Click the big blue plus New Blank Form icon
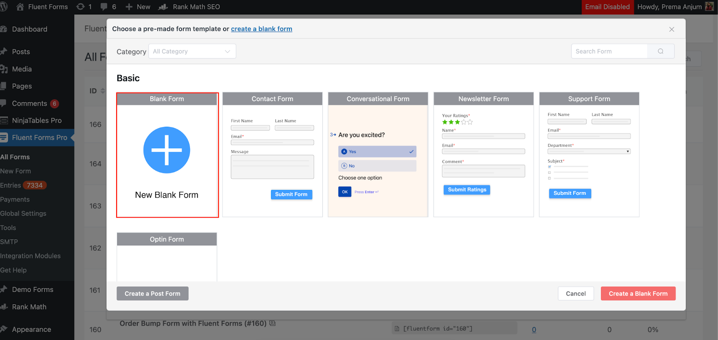 [x=166, y=150]
